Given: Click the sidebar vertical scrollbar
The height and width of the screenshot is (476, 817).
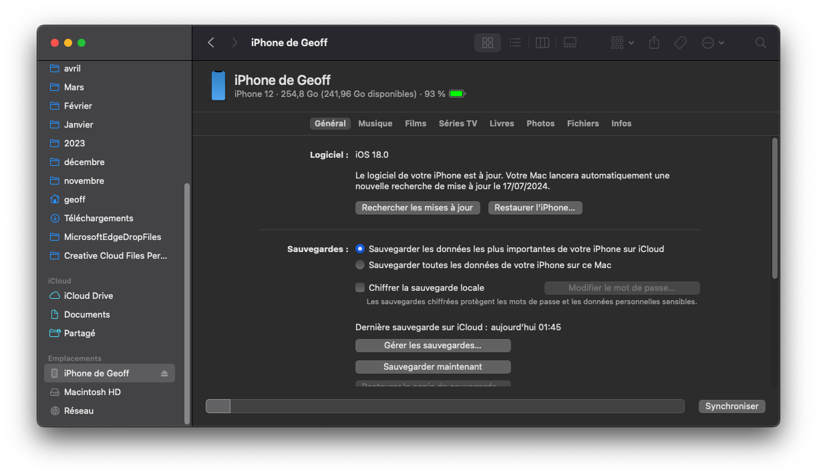Looking at the screenshot, I should 187,304.
